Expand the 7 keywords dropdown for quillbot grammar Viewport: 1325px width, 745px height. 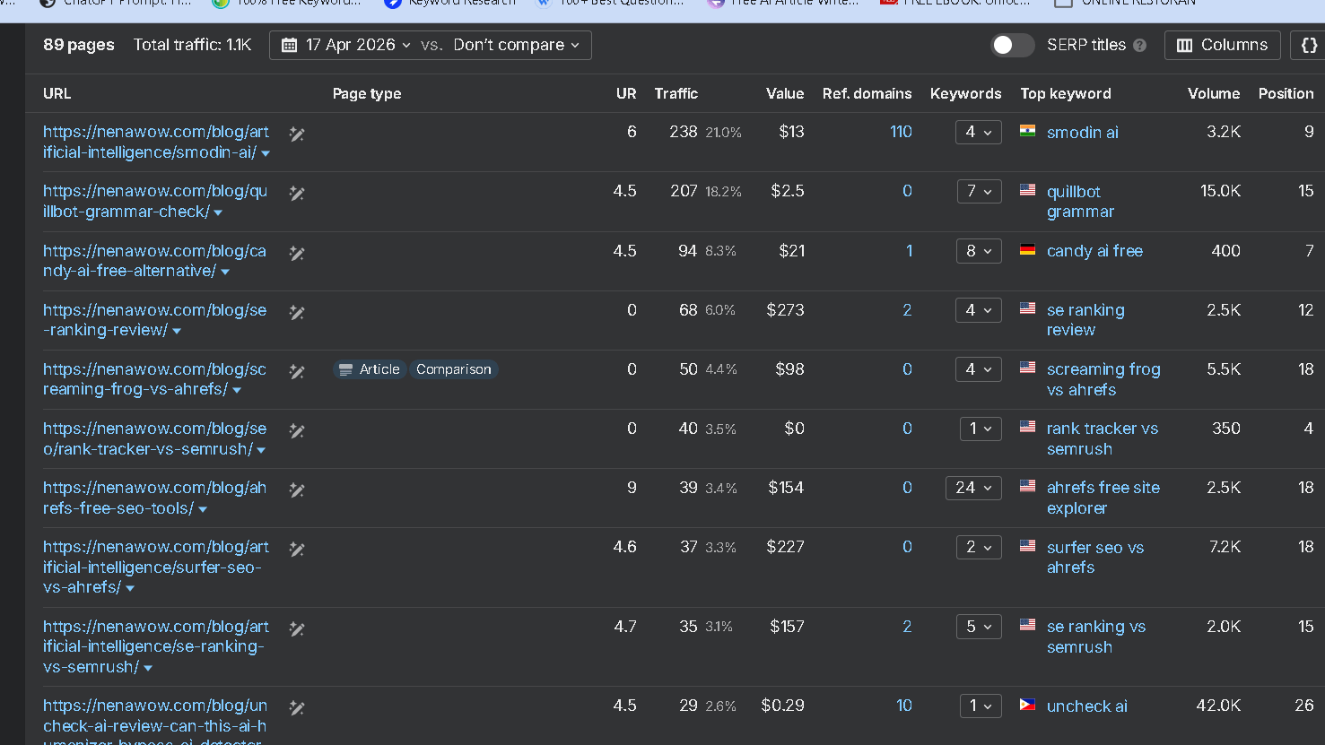tap(979, 192)
